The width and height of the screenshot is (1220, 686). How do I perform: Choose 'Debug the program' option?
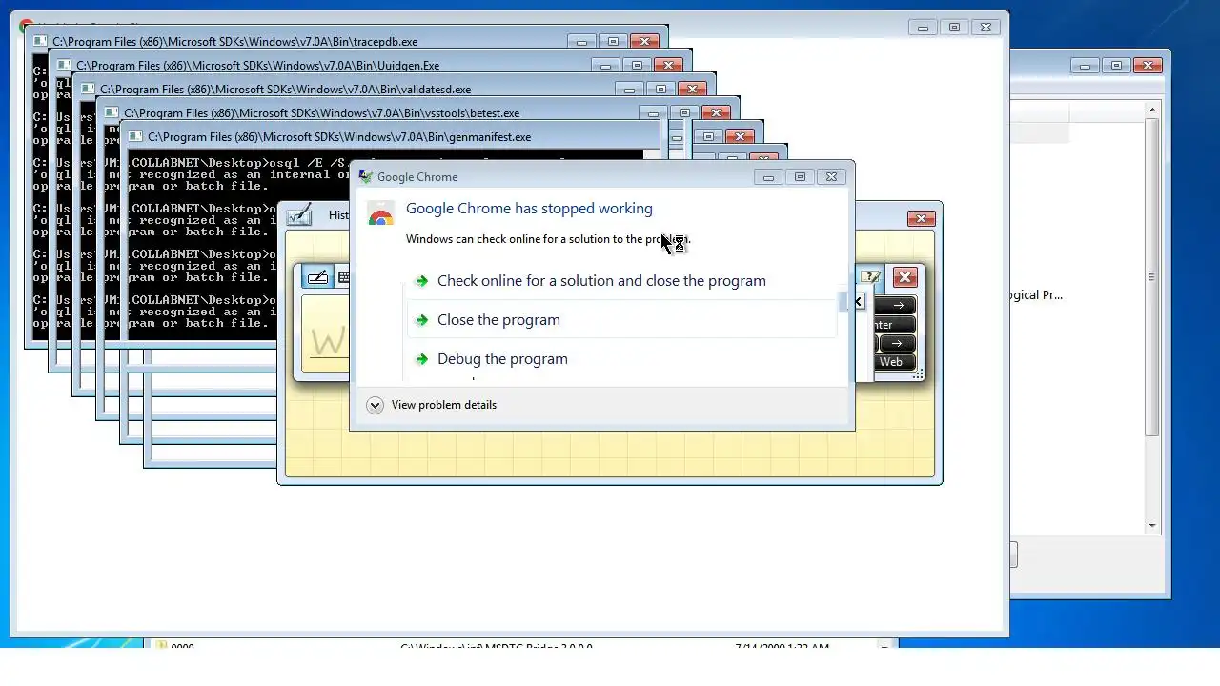(621, 359)
